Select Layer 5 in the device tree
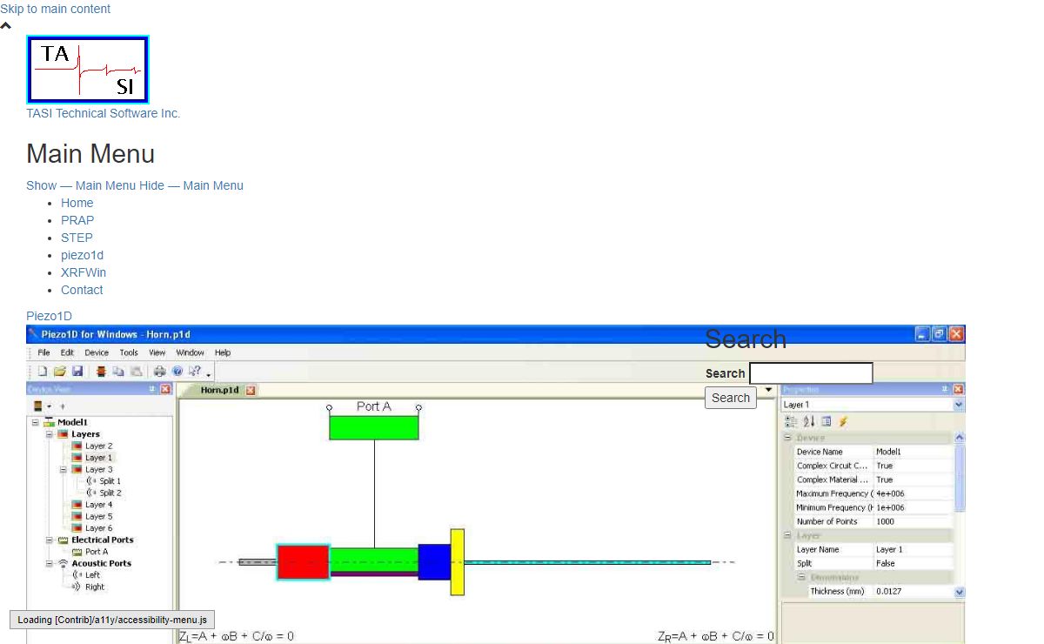Image resolution: width=1044 pixels, height=644 pixels. pyautogui.click(x=98, y=516)
